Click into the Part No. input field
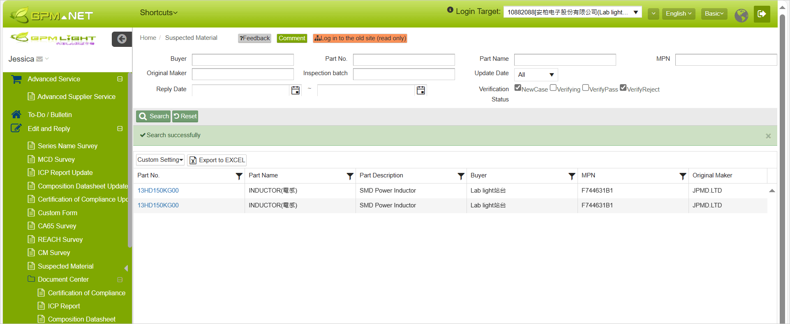The image size is (790, 324). 404,60
